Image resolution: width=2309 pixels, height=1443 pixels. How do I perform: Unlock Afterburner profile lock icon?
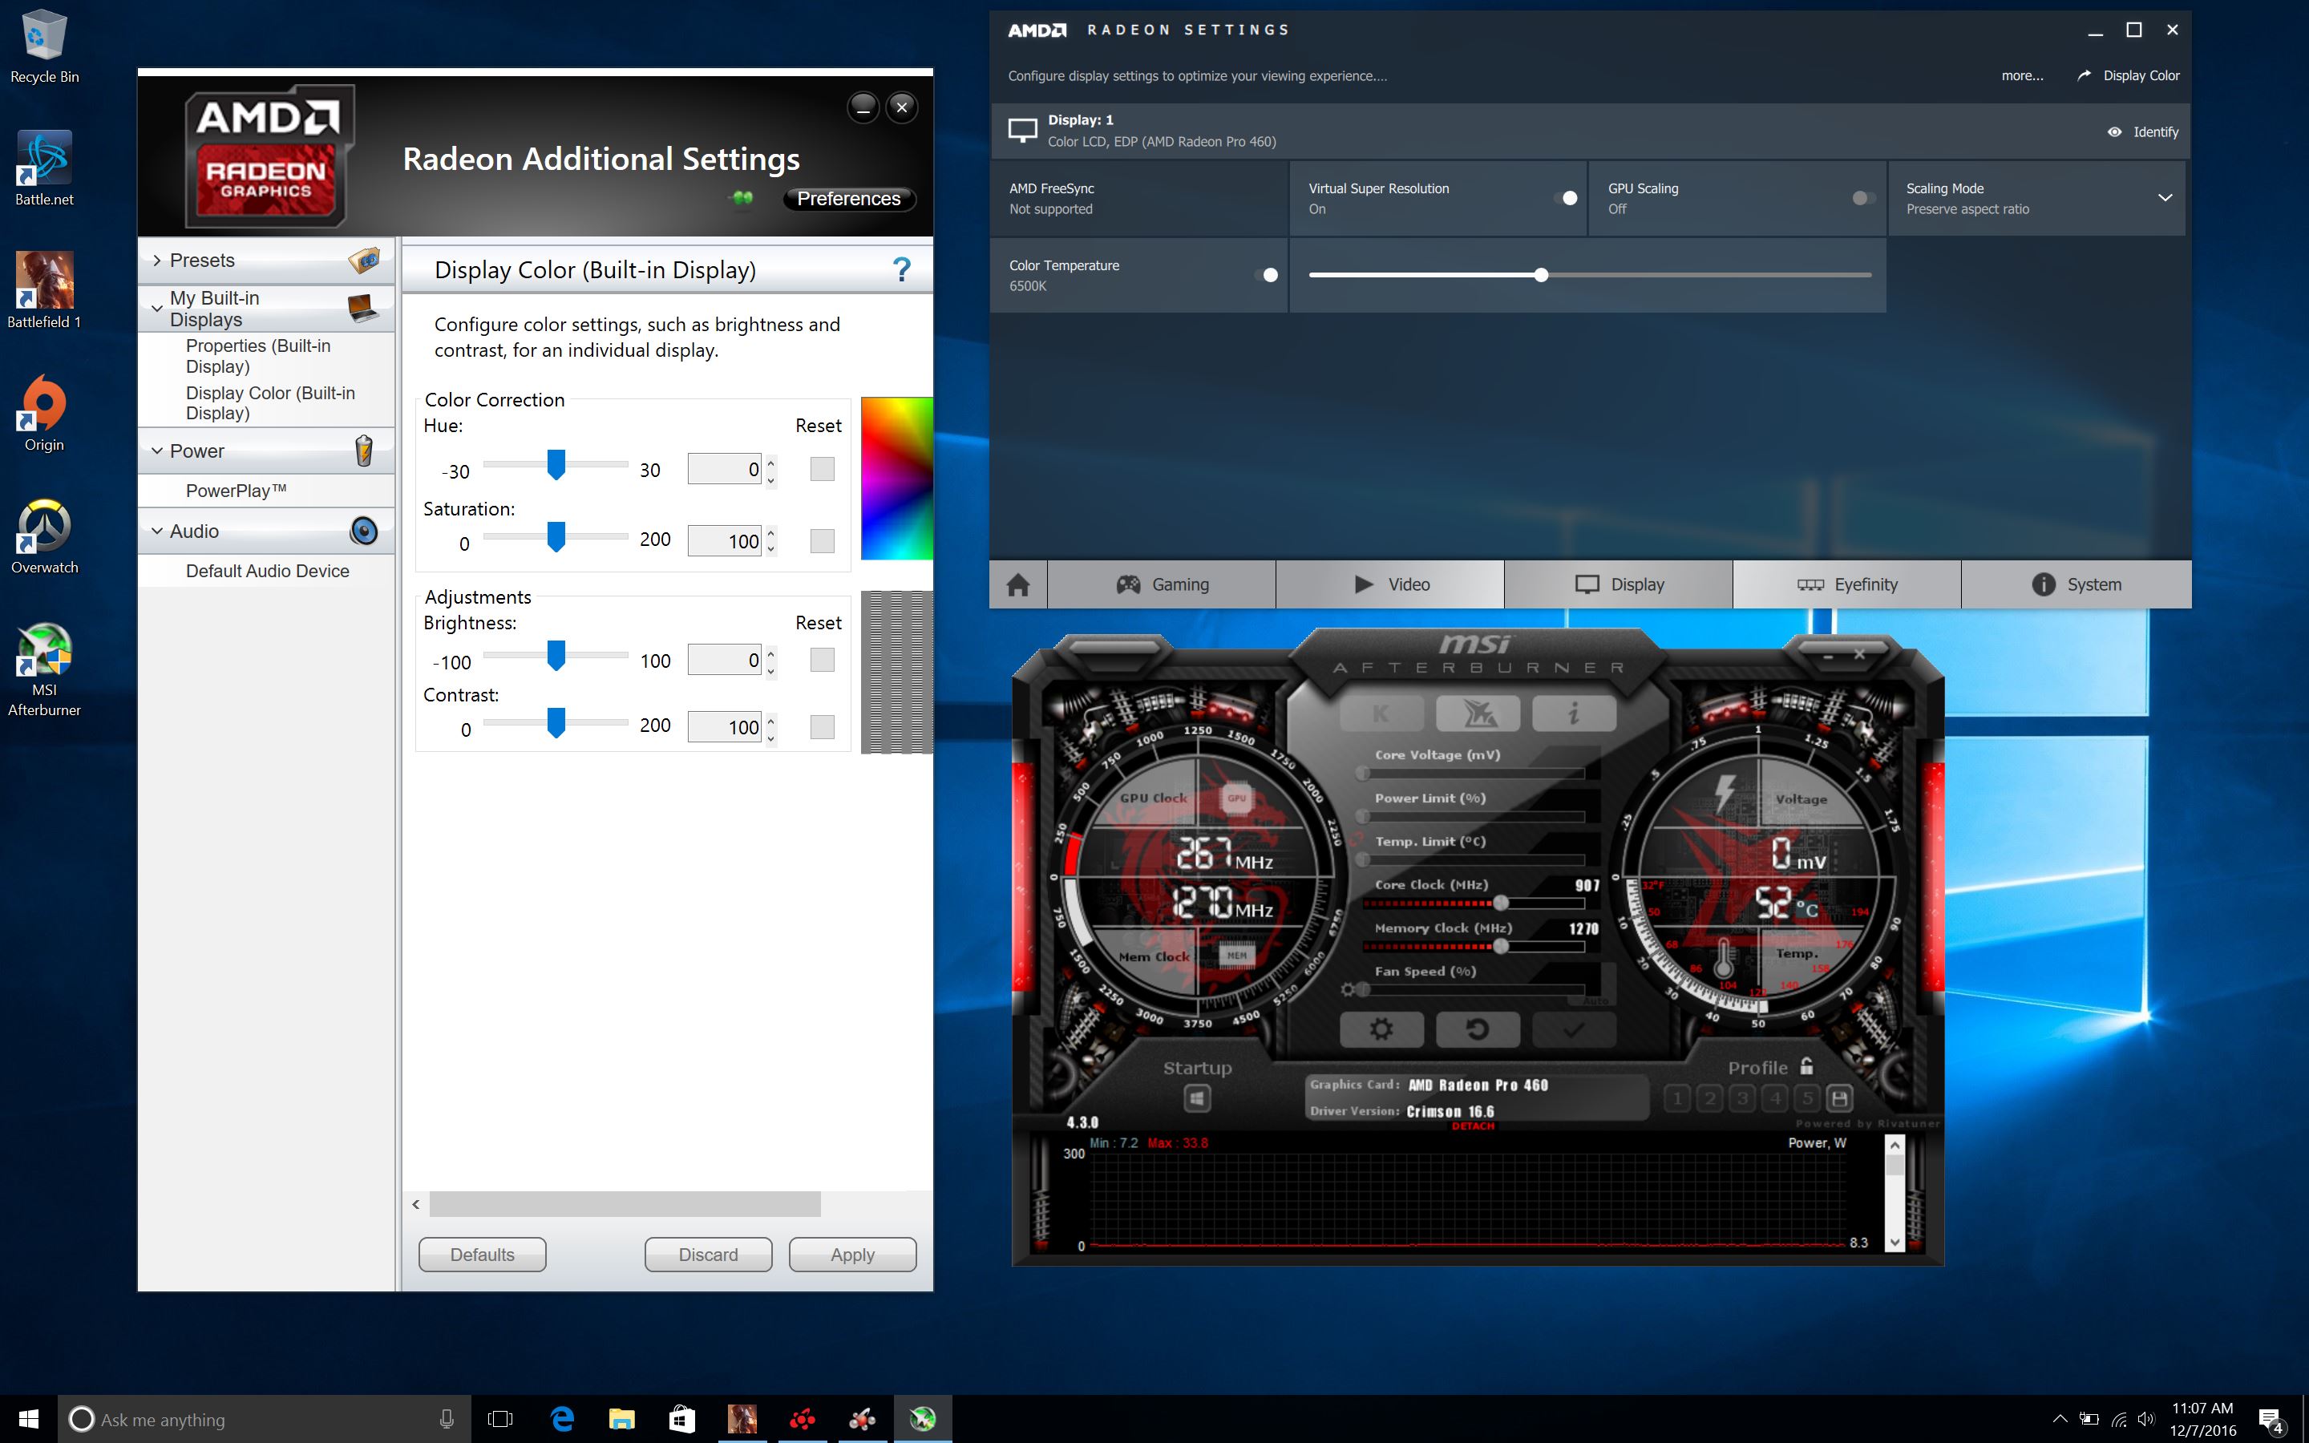coord(1806,1066)
